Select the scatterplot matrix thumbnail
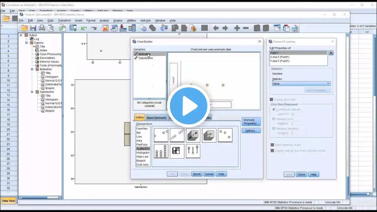377x212 pixels. click(177, 151)
